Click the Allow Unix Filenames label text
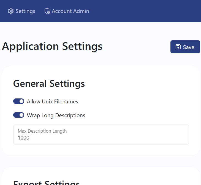The image size is (201, 185). [52, 101]
